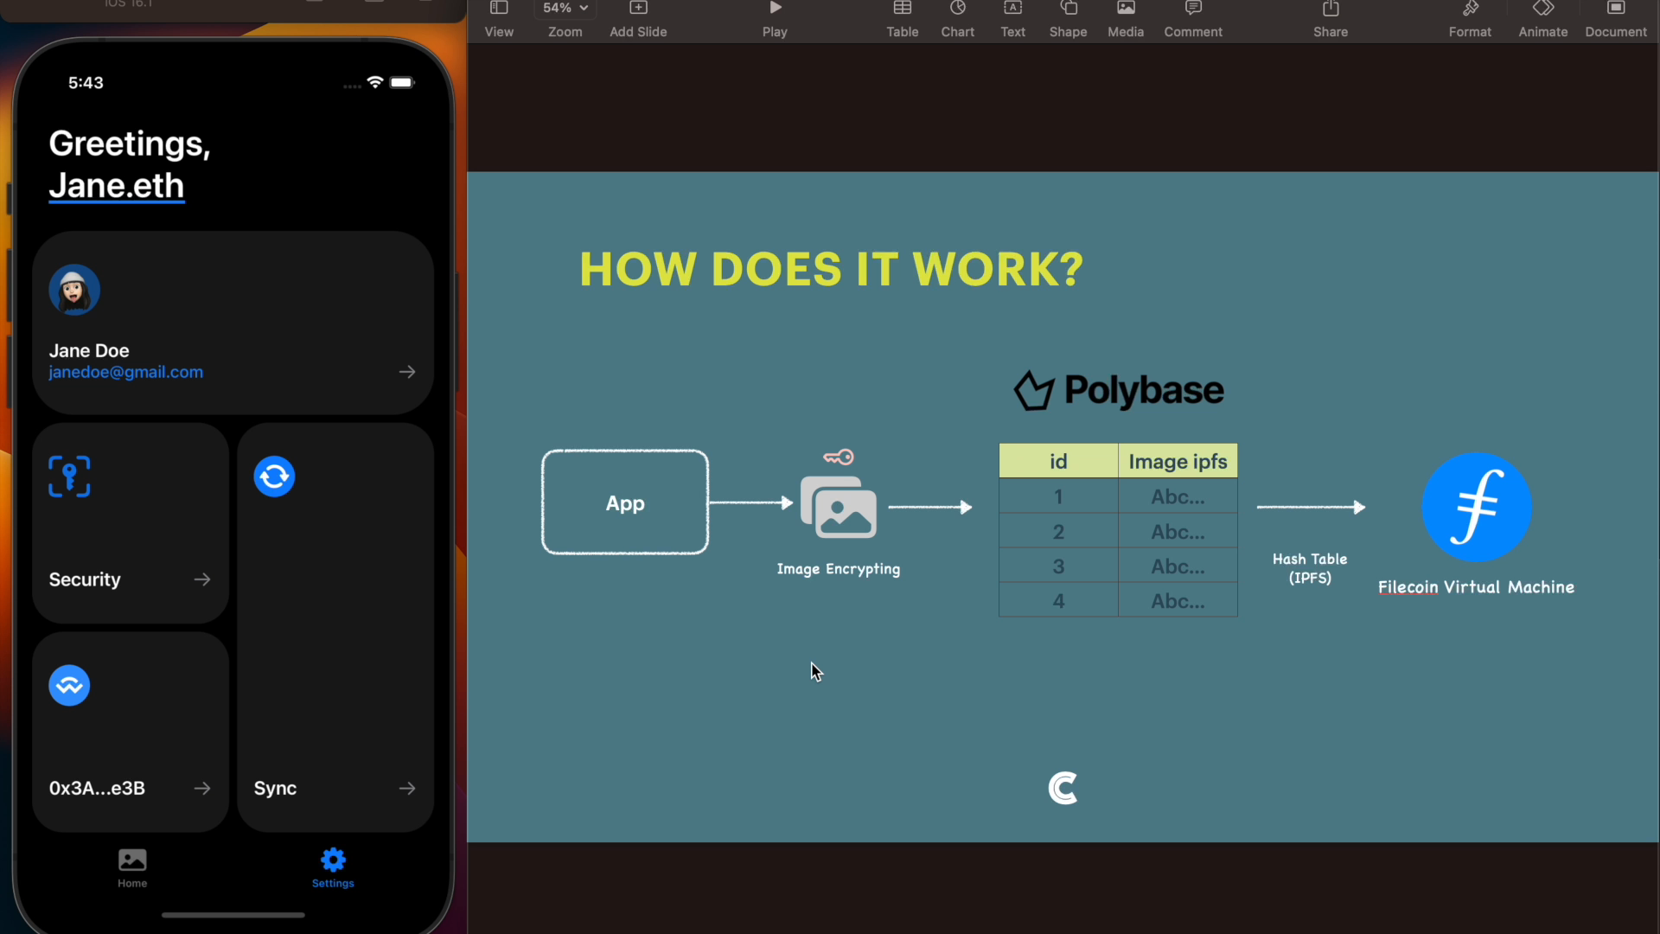Insert a Table from the toolbar
Image resolution: width=1660 pixels, height=934 pixels.
click(902, 19)
